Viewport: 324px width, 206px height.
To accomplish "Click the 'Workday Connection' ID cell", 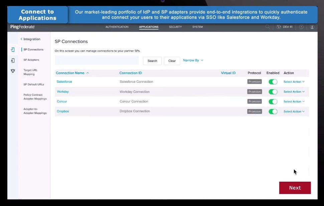I will click(x=135, y=92).
